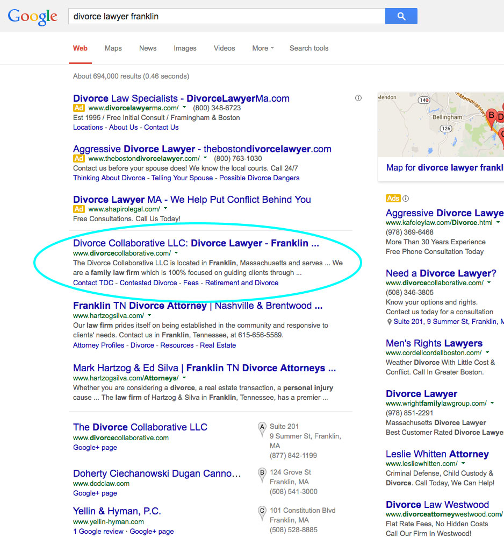This screenshot has width=504, height=537.
Task: Click the 'Possible Divorce Dangers' sitelink
Action: click(260, 178)
